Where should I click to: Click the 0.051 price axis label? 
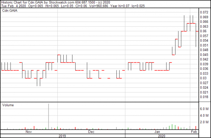[204, 45]
